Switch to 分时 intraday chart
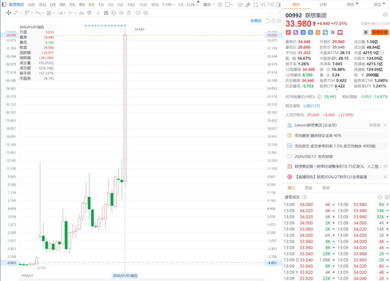Screen dimensions: 390x281 point(31,5)
